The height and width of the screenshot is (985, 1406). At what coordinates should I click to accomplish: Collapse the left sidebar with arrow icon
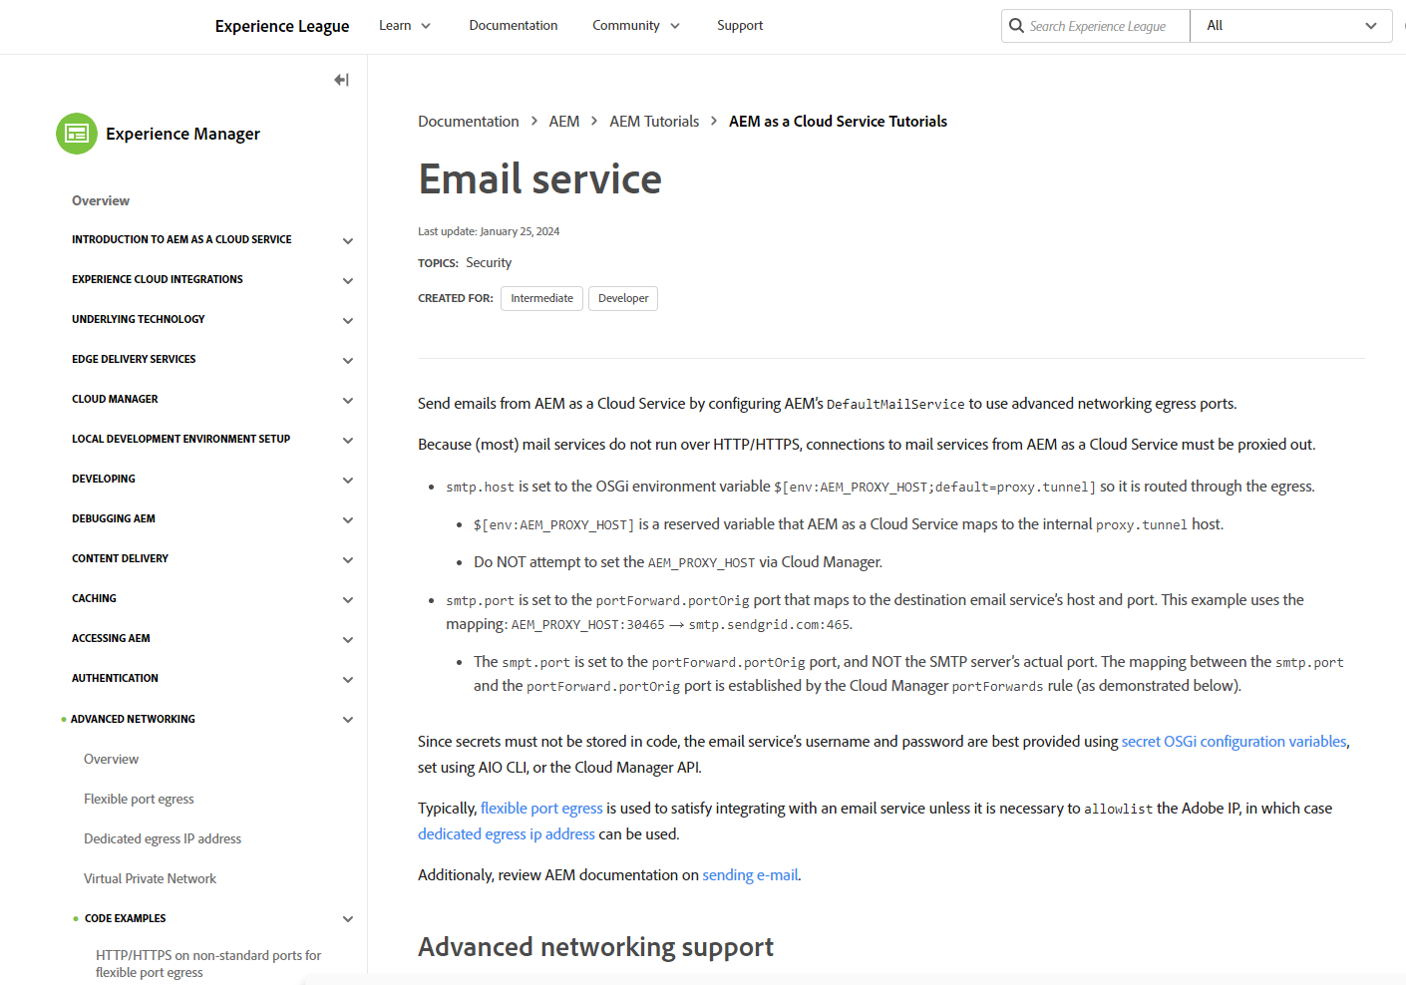(x=341, y=80)
